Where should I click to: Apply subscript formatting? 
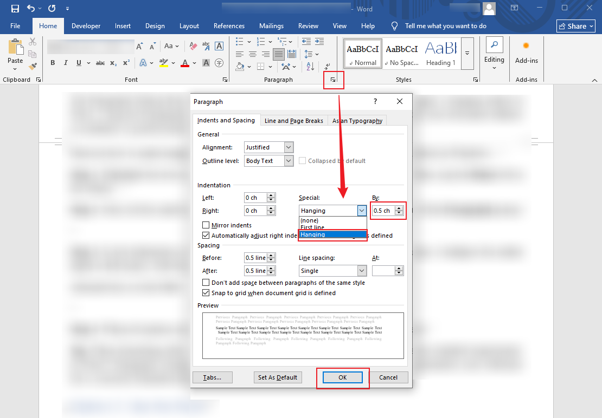113,62
